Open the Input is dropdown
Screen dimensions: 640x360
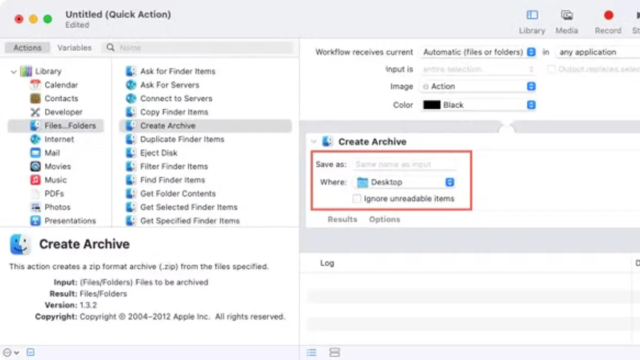(x=478, y=69)
